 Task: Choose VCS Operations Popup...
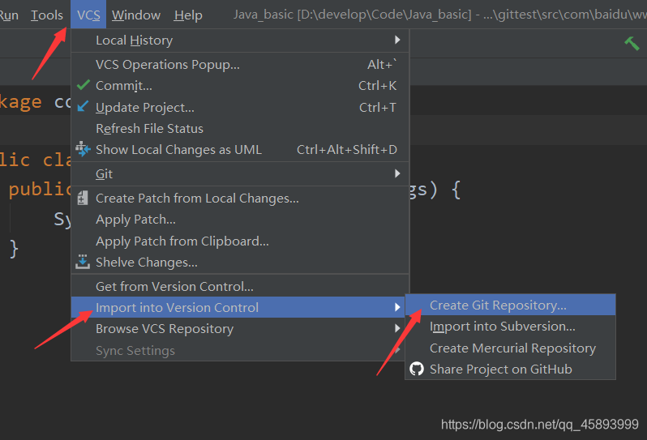point(240,64)
